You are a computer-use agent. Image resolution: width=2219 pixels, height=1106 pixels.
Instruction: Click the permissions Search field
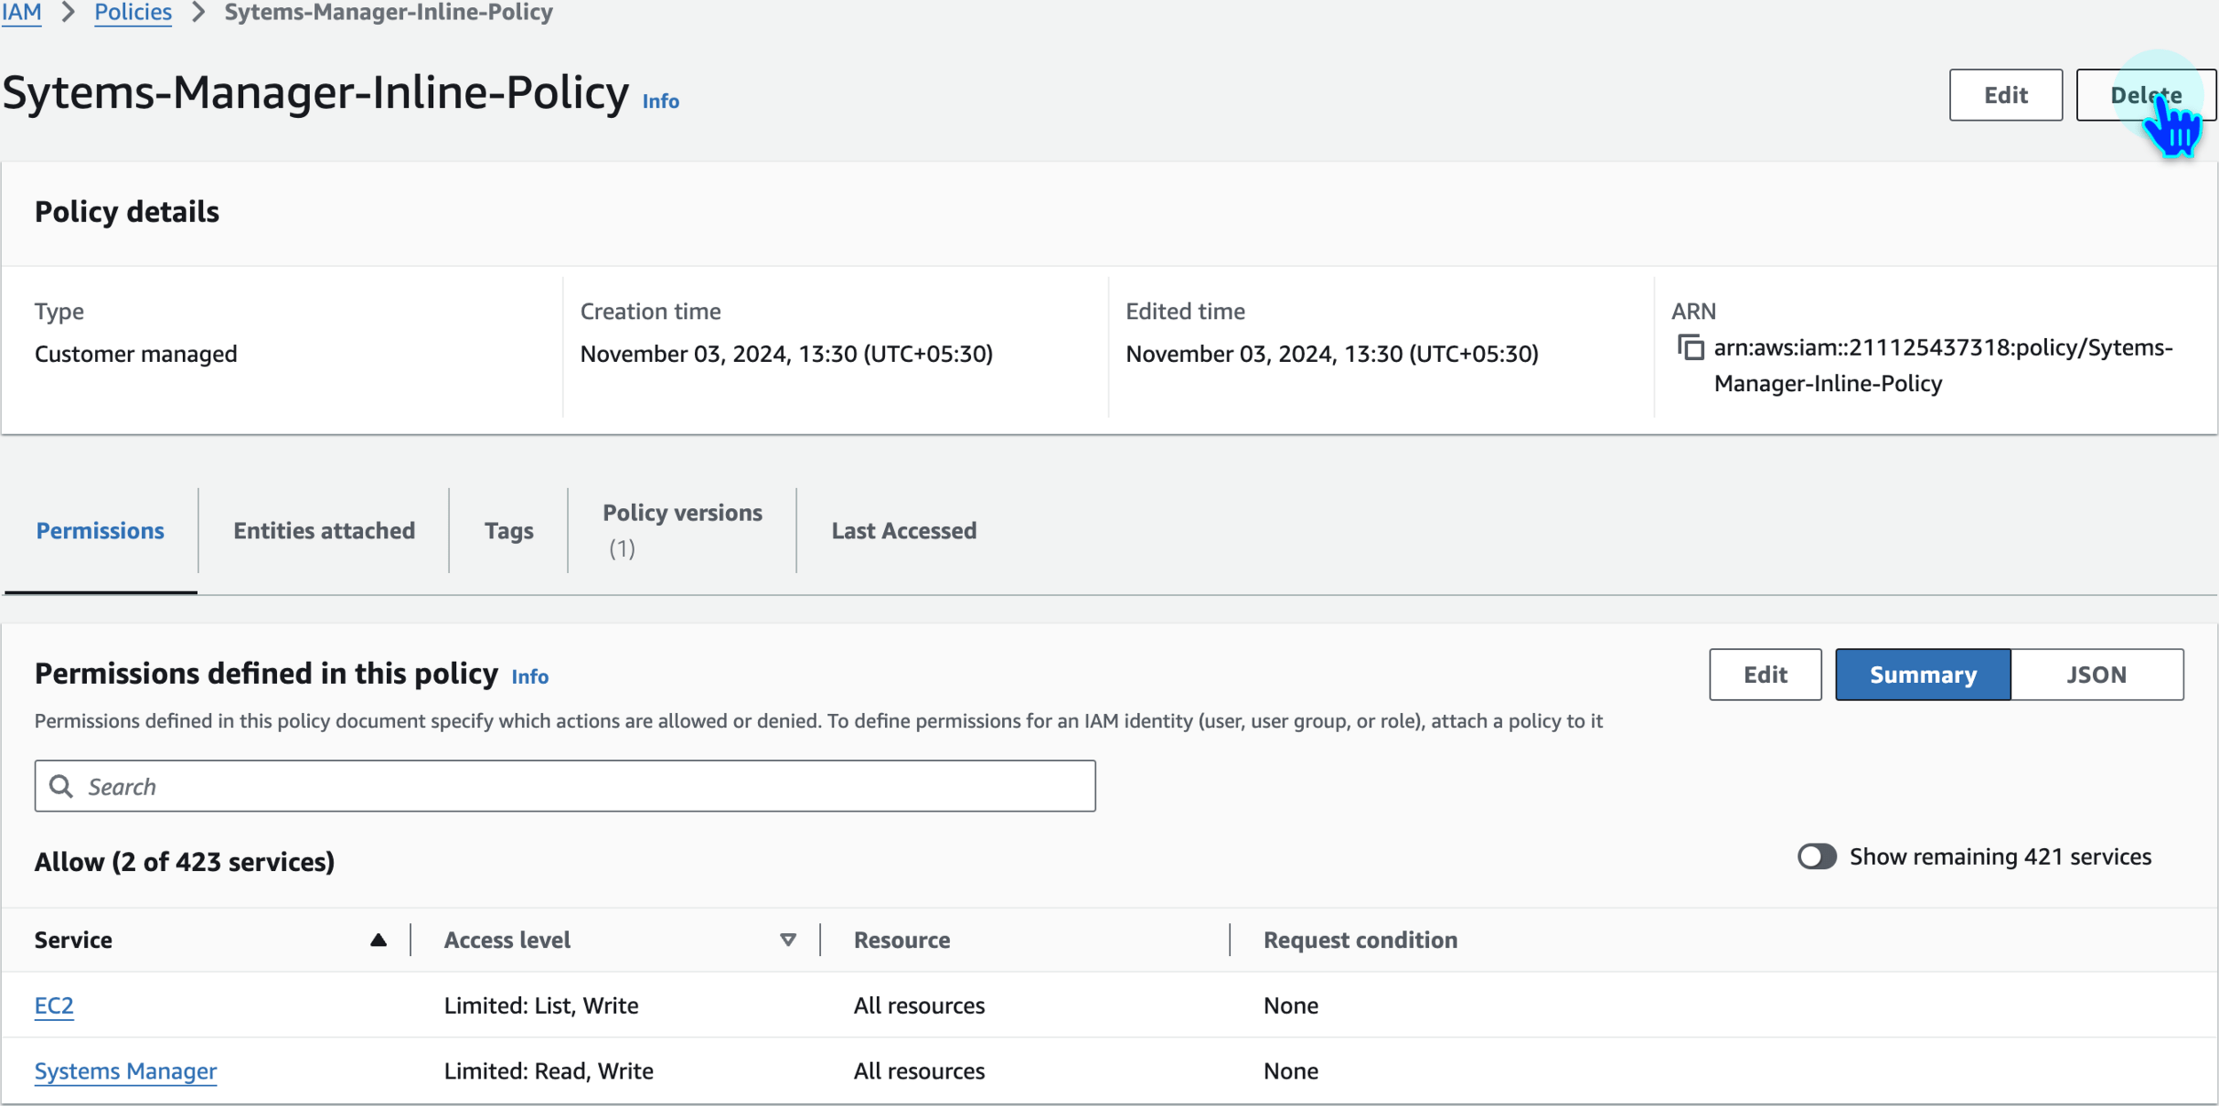click(577, 786)
